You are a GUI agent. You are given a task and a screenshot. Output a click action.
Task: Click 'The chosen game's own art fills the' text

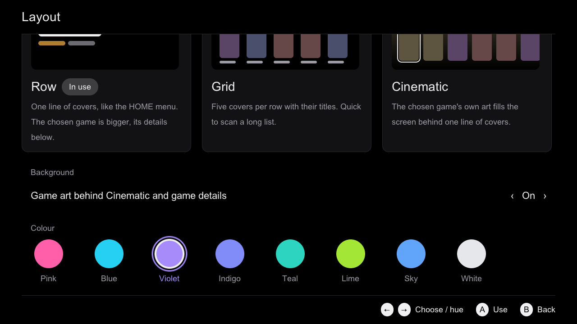(x=455, y=107)
